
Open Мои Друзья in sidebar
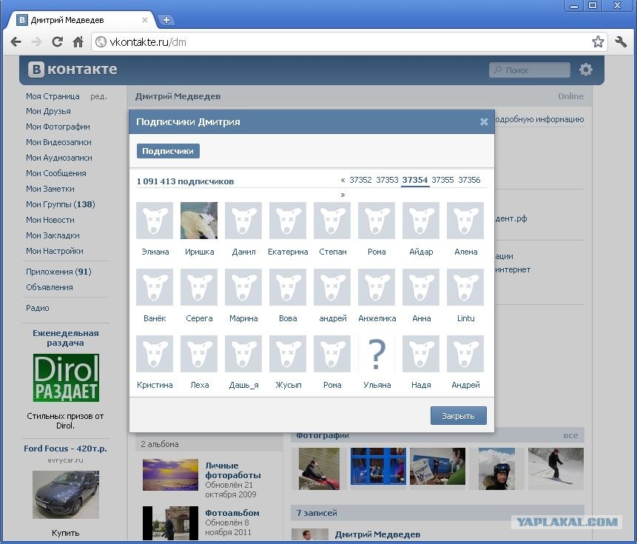tap(48, 111)
